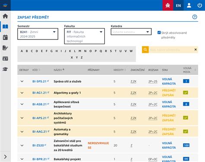Filter subjects by letter A
This screenshot has width=205, height=162.
[x=22, y=51]
